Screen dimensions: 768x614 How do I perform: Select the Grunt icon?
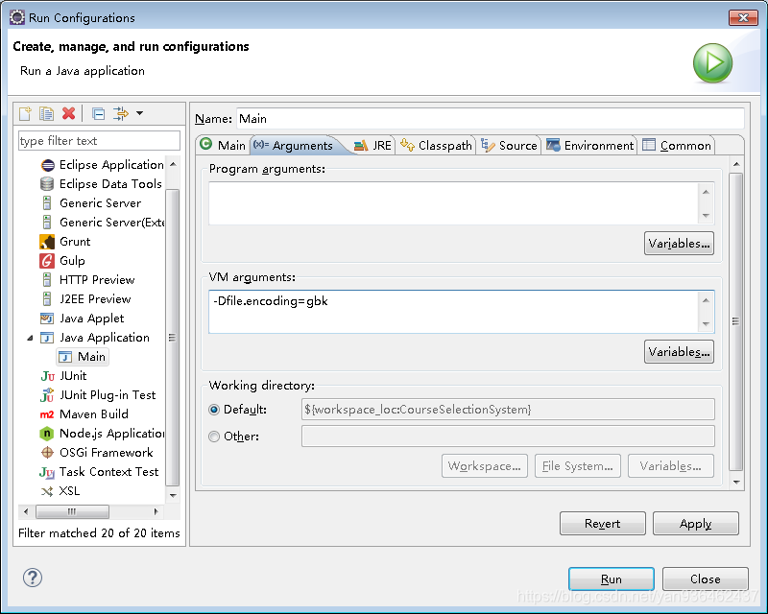[x=47, y=242]
